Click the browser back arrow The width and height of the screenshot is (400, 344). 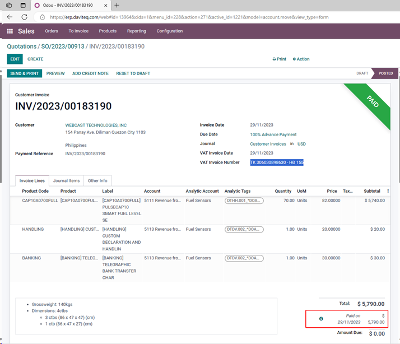pyautogui.click(x=10, y=17)
